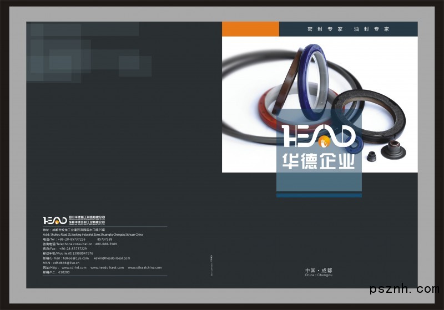Open the www.cd-hd.com website link

point(74,267)
